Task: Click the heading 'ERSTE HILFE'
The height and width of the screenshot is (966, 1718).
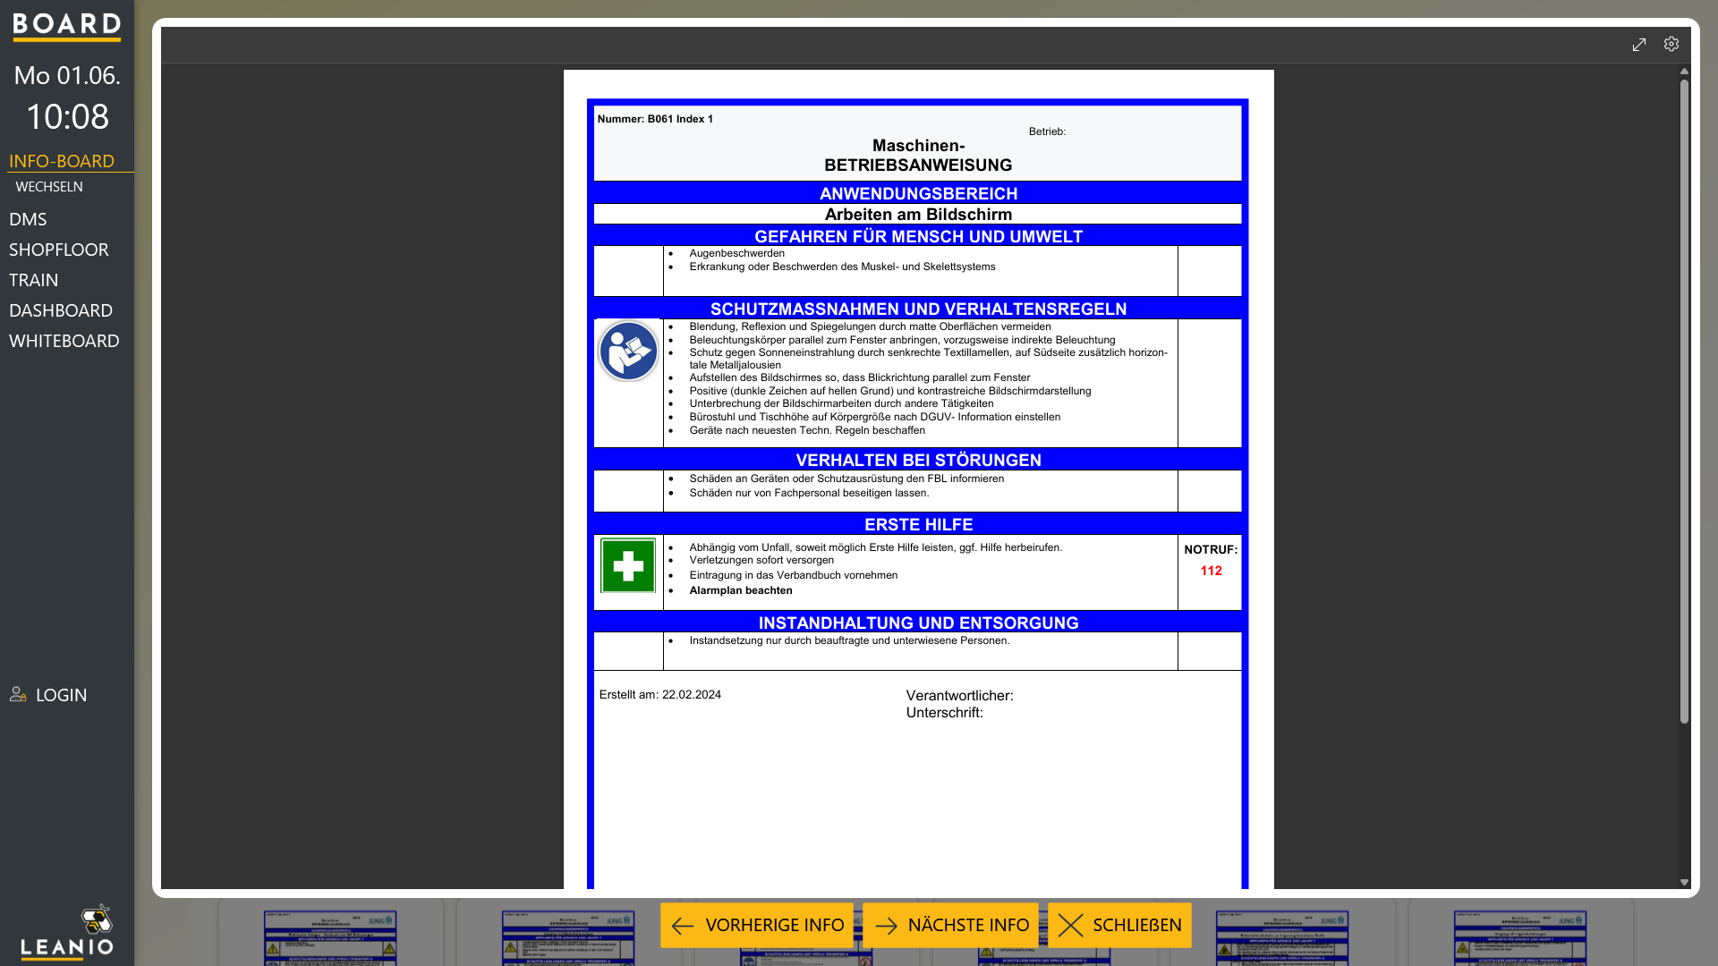Action: 918,525
